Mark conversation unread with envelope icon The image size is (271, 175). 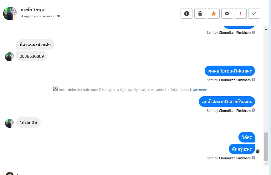pyautogui.click(x=227, y=13)
